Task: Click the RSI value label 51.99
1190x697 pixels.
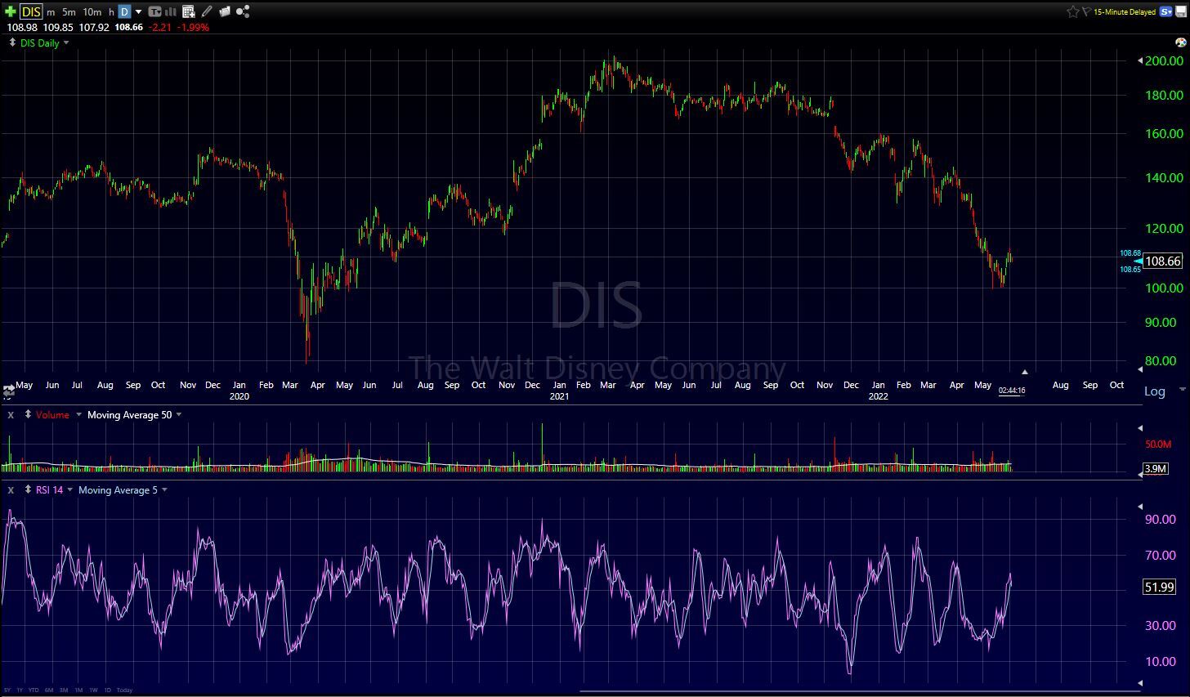Action: [x=1160, y=588]
